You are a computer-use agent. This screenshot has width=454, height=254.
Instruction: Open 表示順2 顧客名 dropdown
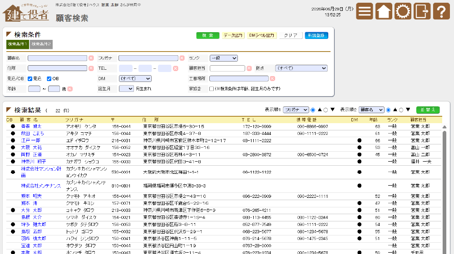pos(371,110)
